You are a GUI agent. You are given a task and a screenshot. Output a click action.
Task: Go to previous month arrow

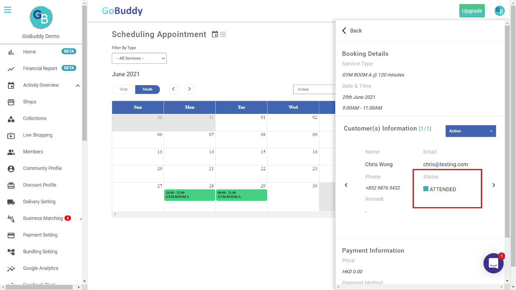pyautogui.click(x=173, y=89)
